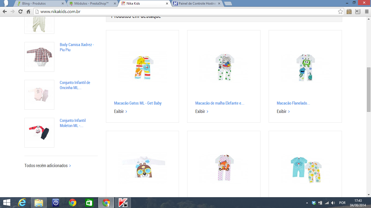Image resolution: width=371 pixels, height=208 pixels.
Task: Open the network signal tray icon
Action: click(327, 203)
